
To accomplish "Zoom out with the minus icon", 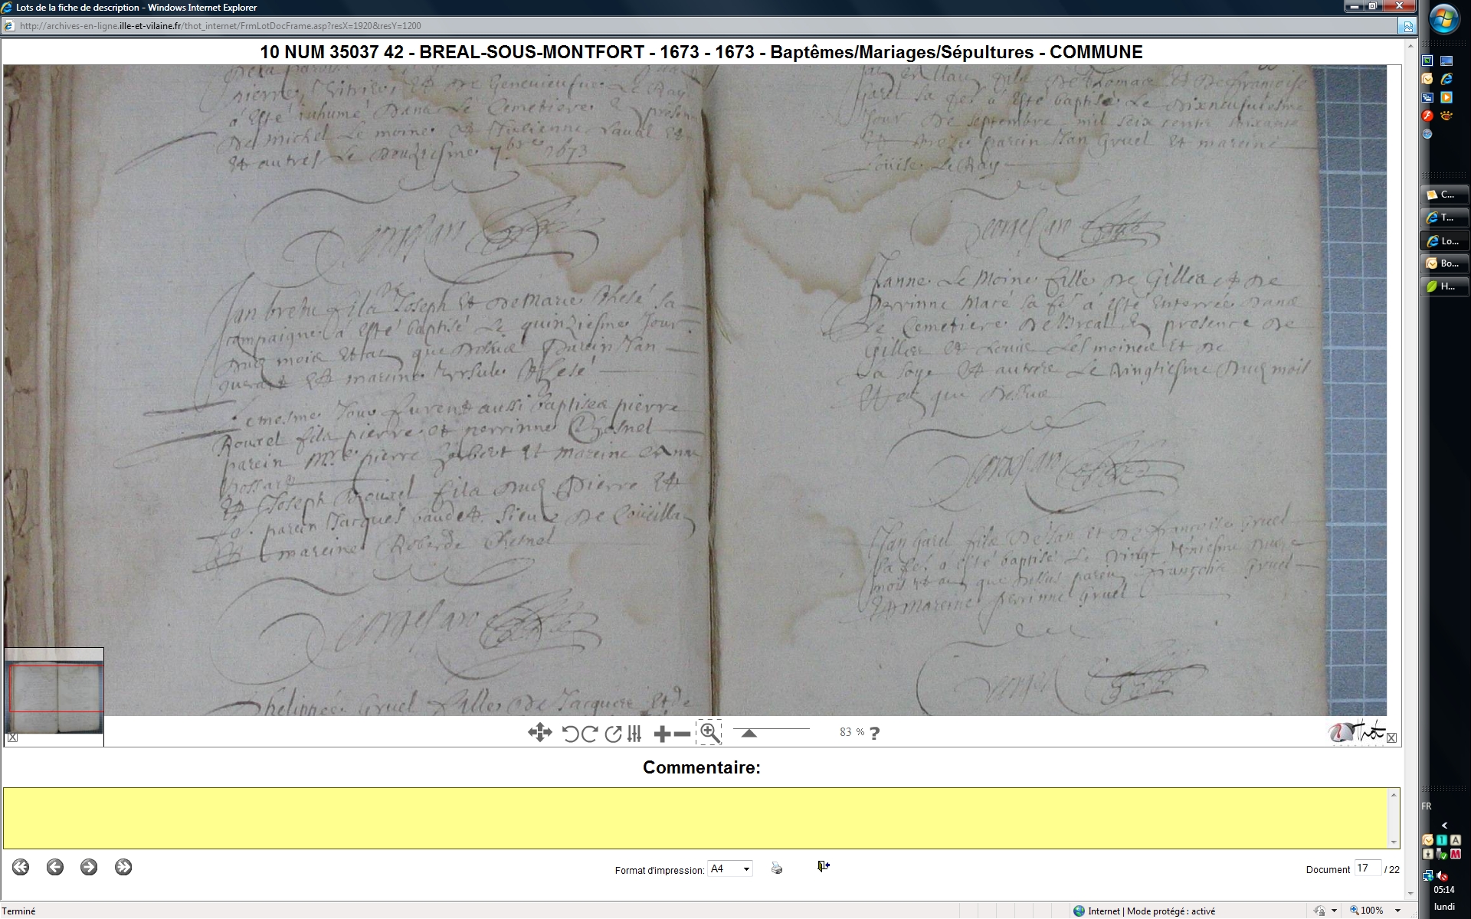I will pyautogui.click(x=682, y=734).
